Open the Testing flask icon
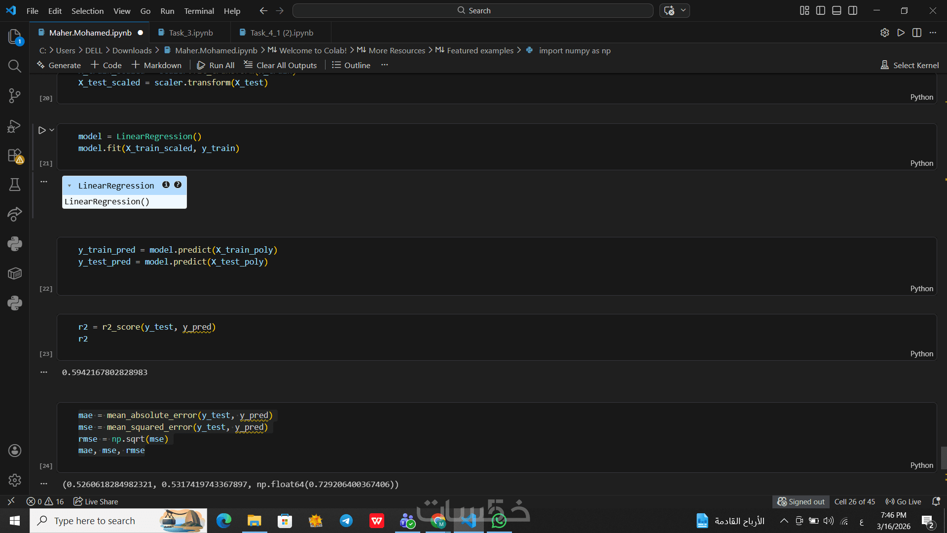Screen dimensions: 947x533 15,185
